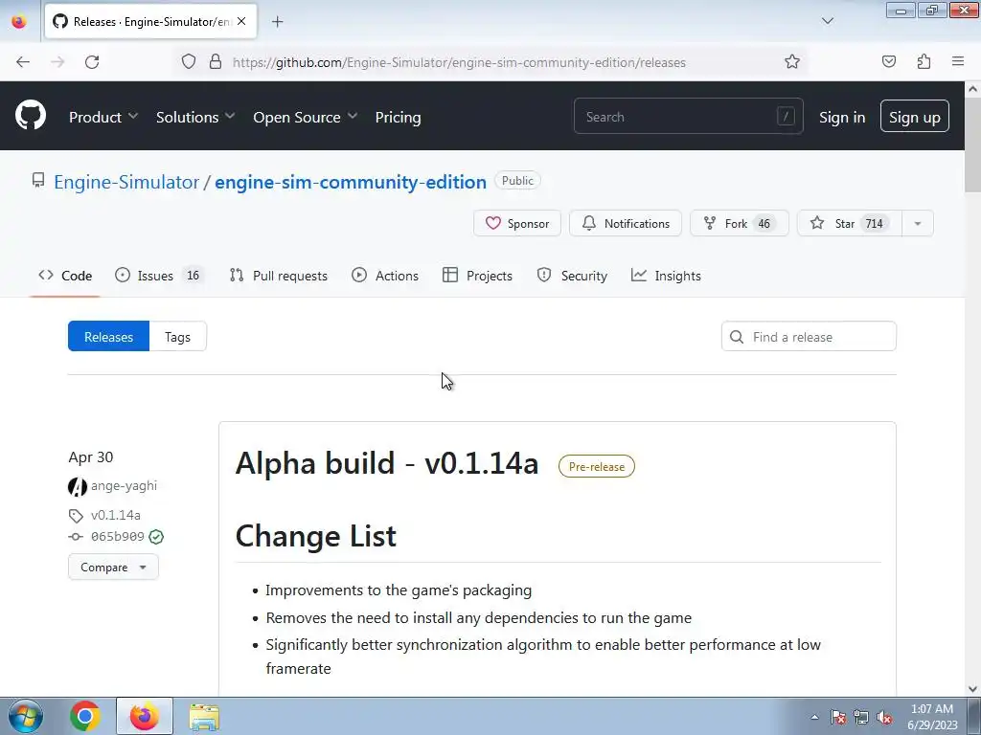Expand the star lists dropdown arrow

coord(917,223)
